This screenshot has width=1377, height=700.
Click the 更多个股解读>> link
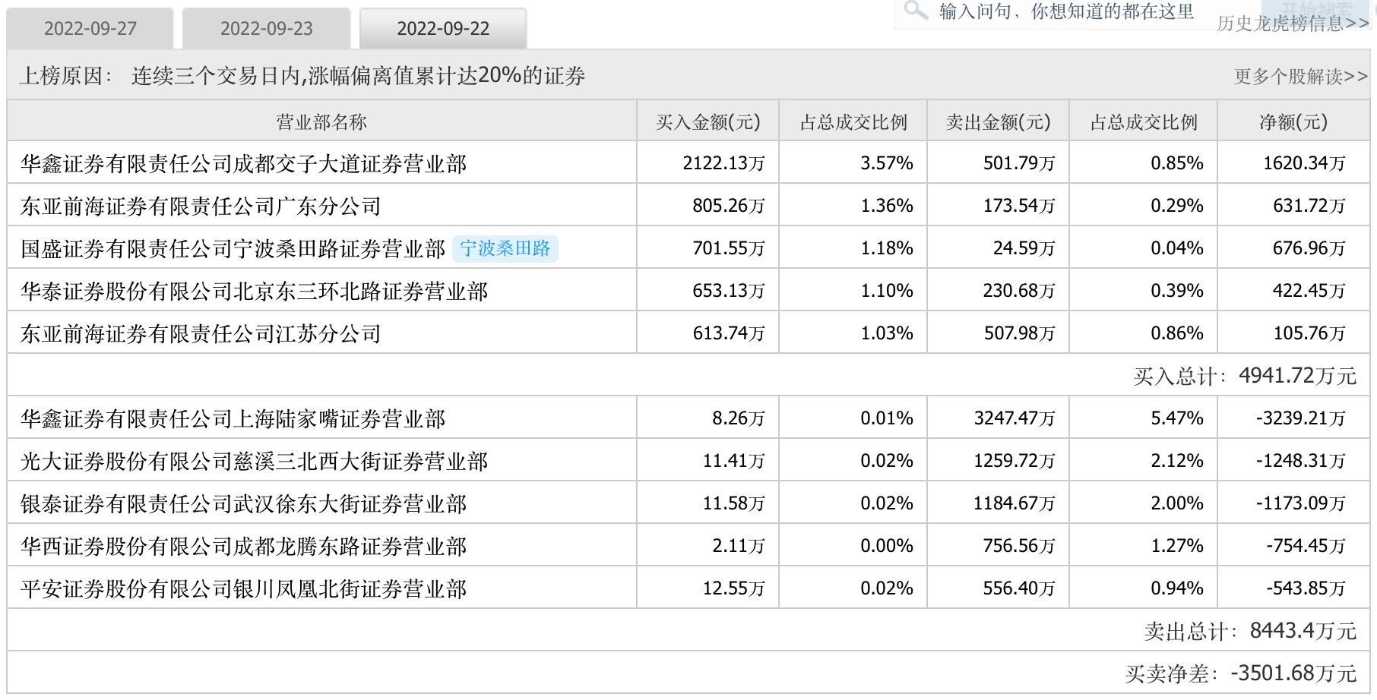click(1300, 77)
